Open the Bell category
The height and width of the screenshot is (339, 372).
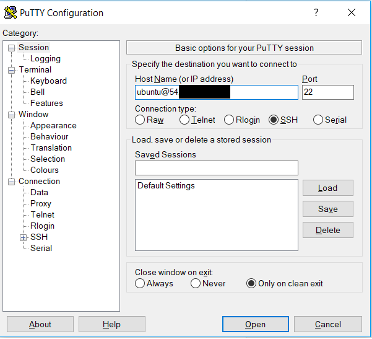coord(37,92)
